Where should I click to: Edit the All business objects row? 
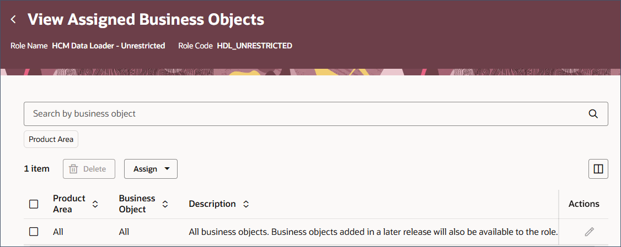(590, 232)
